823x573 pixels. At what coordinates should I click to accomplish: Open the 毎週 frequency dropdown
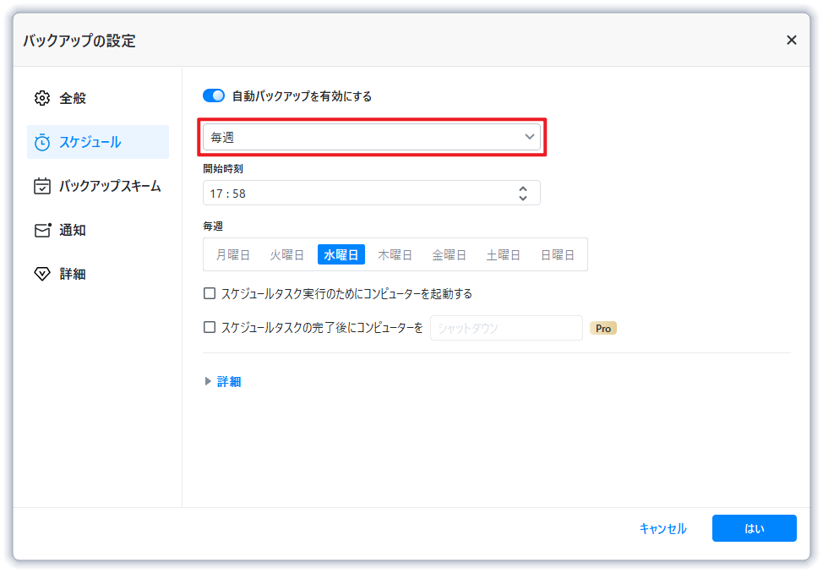(x=372, y=137)
